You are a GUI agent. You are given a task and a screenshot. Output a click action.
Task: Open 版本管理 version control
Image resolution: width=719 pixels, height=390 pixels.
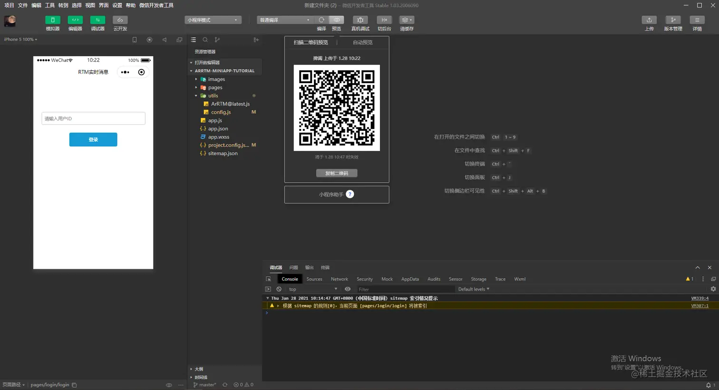[x=673, y=20]
